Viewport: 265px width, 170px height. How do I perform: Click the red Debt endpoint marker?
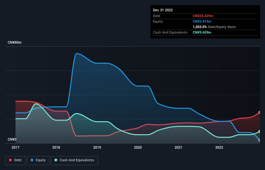pos(260,112)
